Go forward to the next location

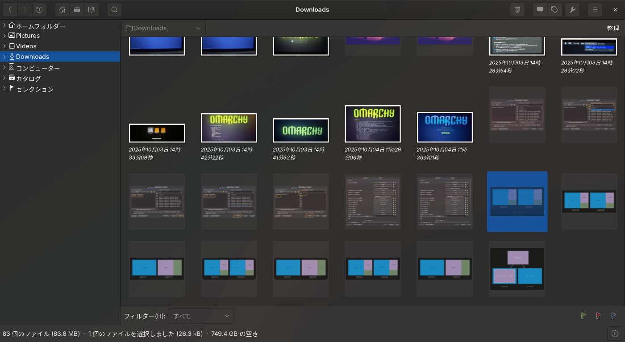[x=25, y=9]
